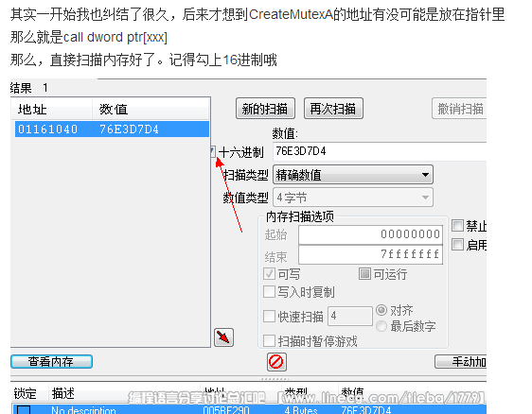Open the 扫描类型 scan type dropdown
The image size is (532, 414).
(353, 175)
